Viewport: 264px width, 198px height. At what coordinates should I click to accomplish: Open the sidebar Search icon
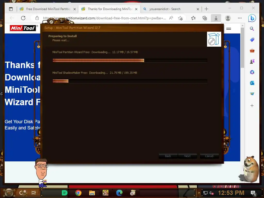[252, 29]
